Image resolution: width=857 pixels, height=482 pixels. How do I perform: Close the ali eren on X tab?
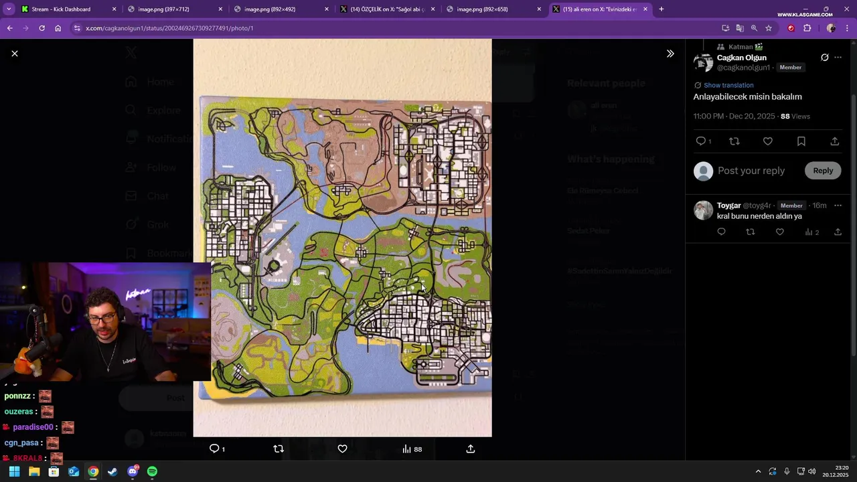click(645, 9)
